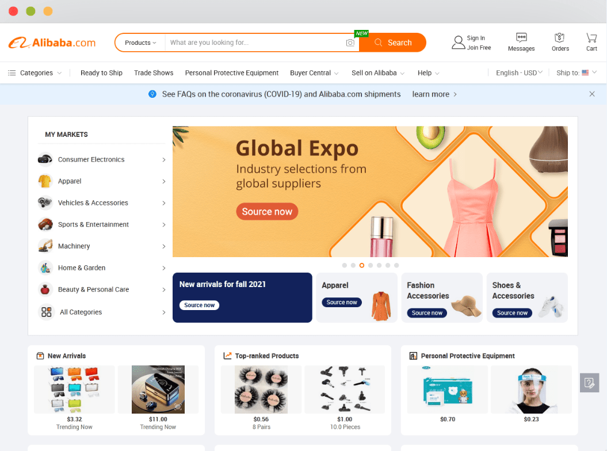Click the Top-ranked Products chart icon
Viewport: 607px width, 451px height.
click(x=227, y=356)
